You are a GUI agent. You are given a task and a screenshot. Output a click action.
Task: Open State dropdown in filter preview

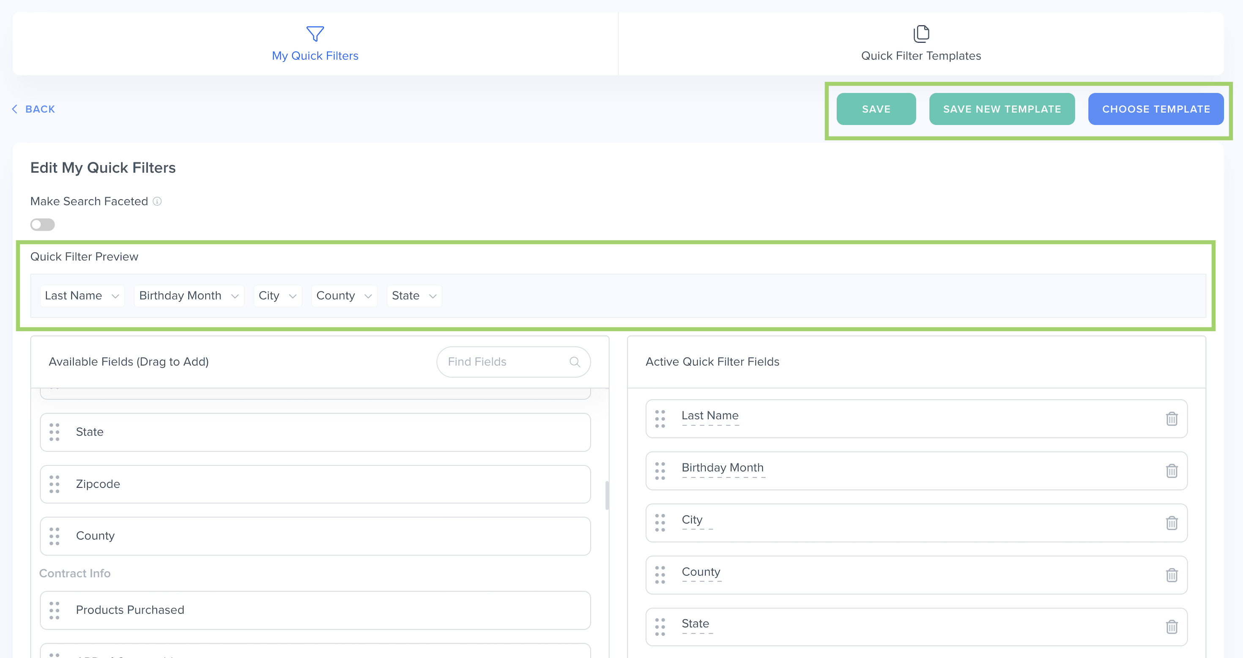click(414, 296)
